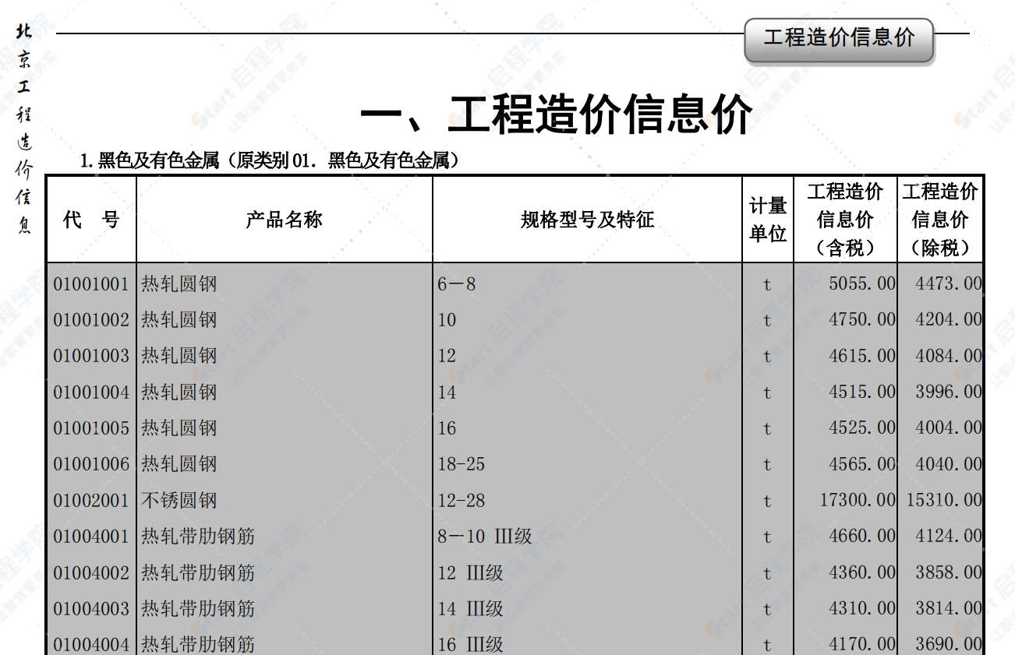
Task: Click tax-included price 17300.00
Action: point(858,500)
